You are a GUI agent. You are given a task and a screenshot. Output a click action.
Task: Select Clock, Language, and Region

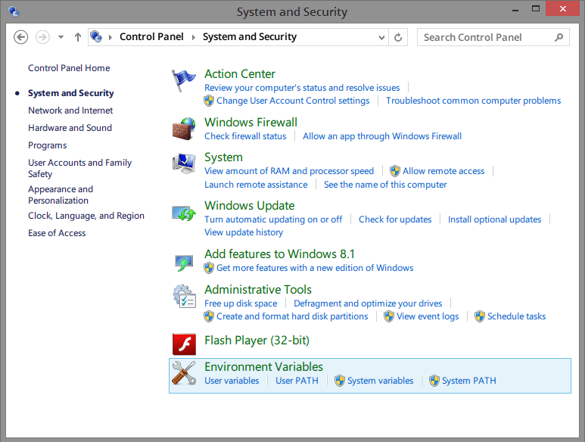pos(86,216)
